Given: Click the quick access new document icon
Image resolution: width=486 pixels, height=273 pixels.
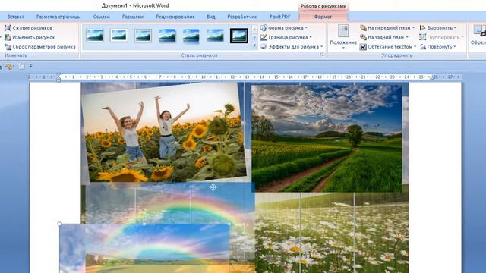Looking at the screenshot, I should (21, 66).
